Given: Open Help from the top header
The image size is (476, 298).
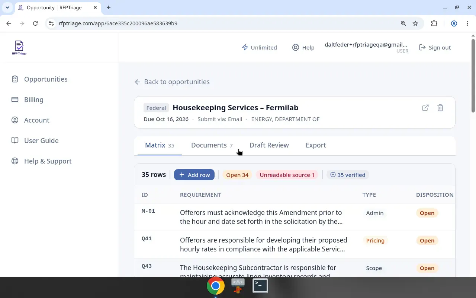Looking at the screenshot, I should pos(303,47).
